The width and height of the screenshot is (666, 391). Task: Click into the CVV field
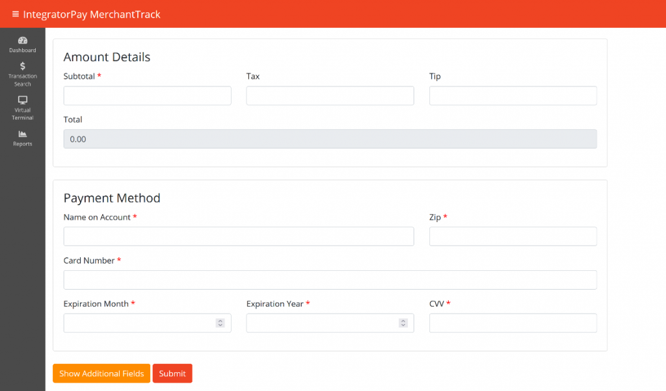click(513, 323)
